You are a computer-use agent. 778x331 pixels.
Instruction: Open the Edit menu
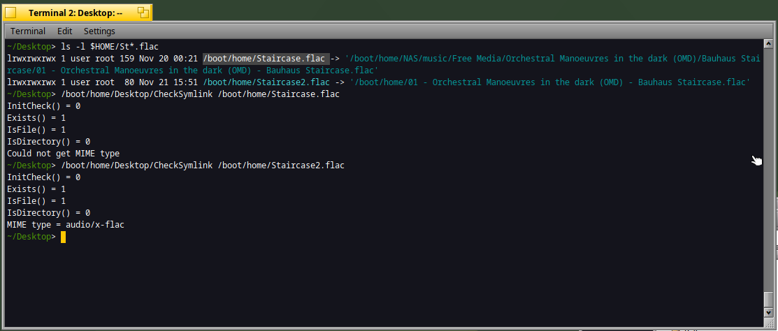(x=65, y=31)
